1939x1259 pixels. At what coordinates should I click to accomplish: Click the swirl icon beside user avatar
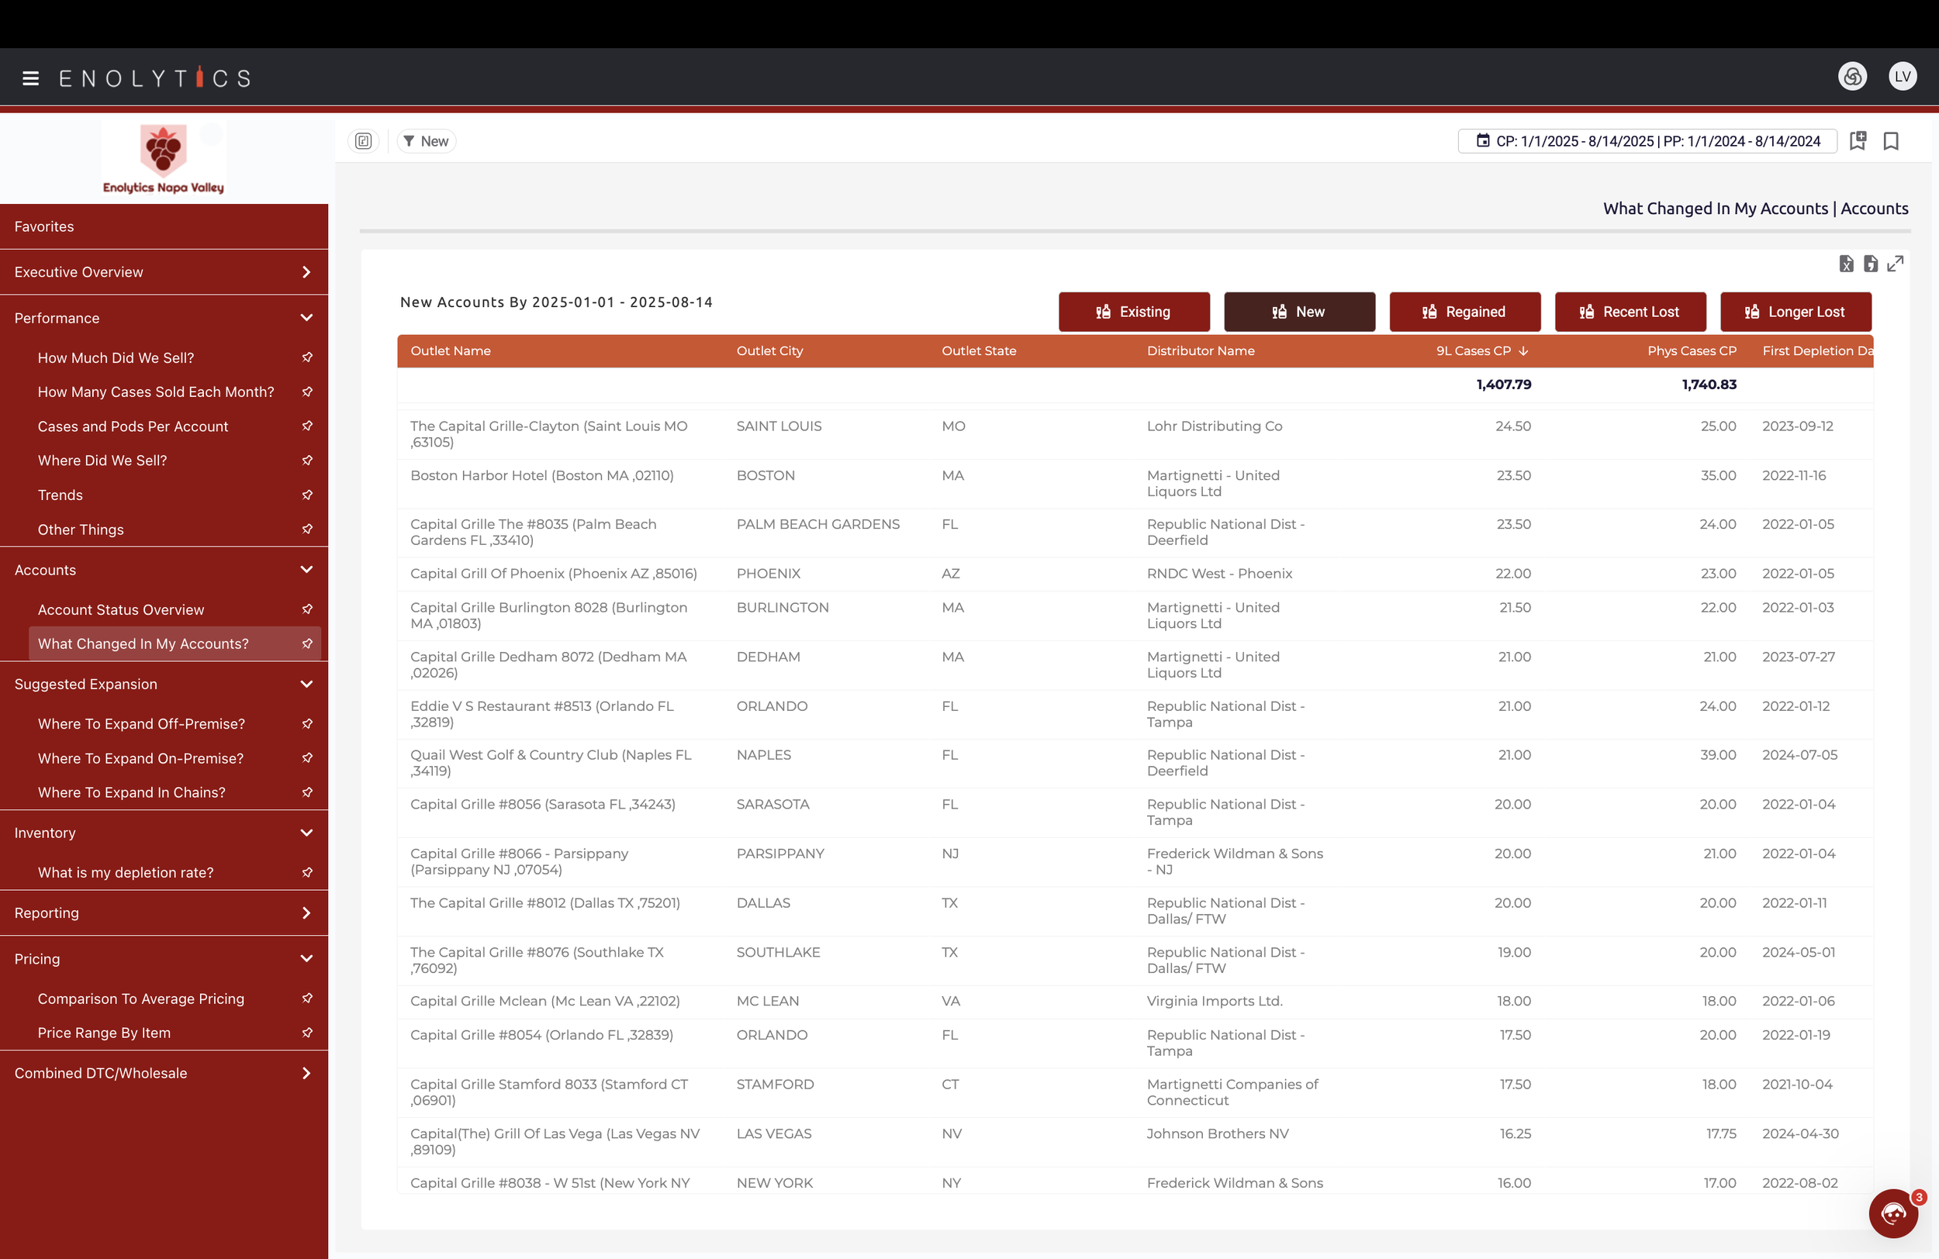(1852, 77)
